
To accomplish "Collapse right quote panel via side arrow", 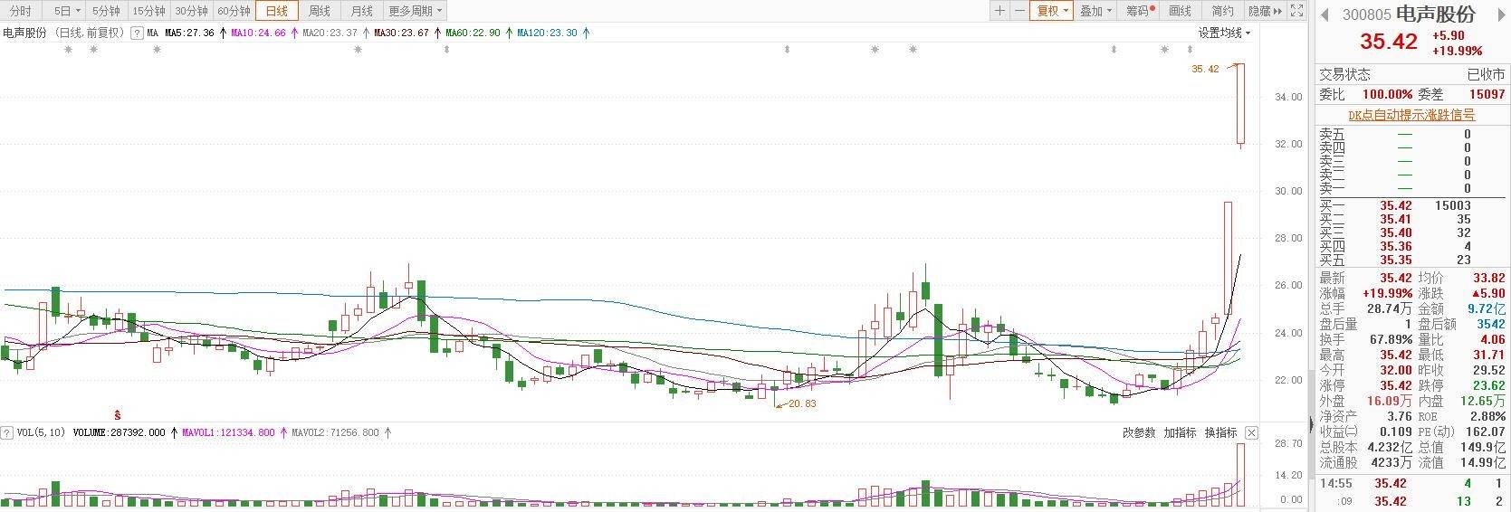I will tap(1311, 423).
